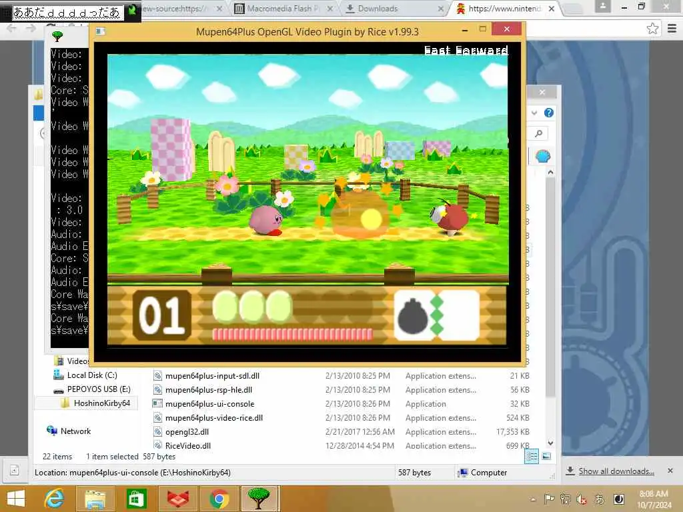
Task: Select PEPOYOS USB (E:) drive
Action: point(99,389)
